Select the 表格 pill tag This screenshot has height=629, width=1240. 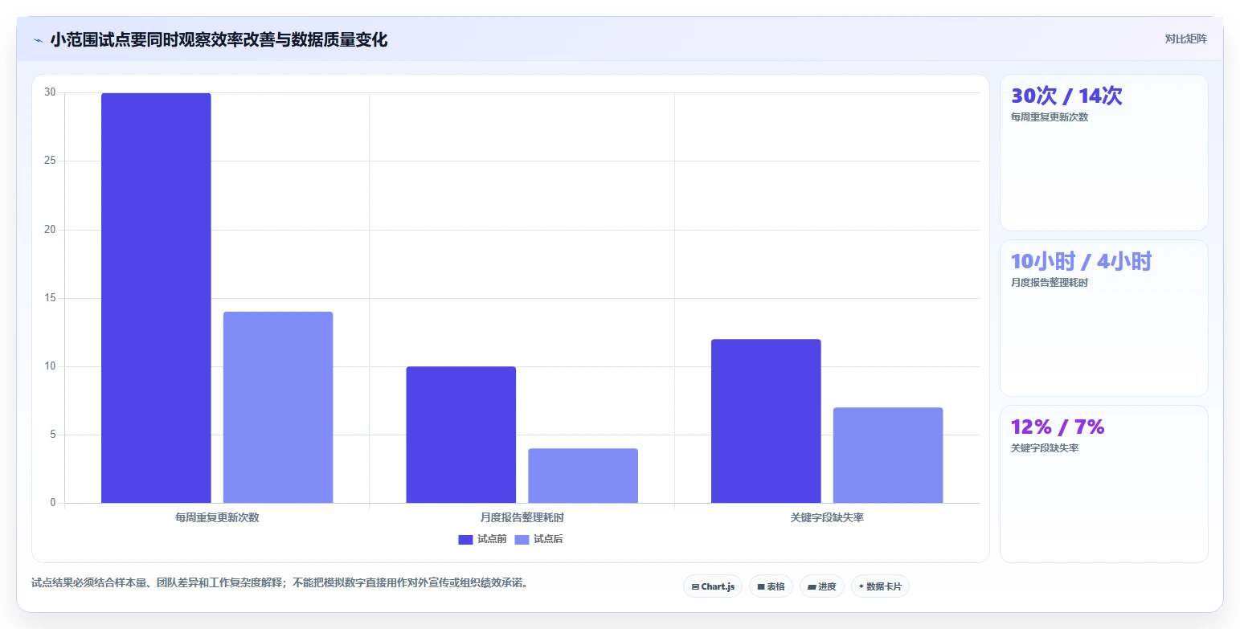pyautogui.click(x=771, y=586)
